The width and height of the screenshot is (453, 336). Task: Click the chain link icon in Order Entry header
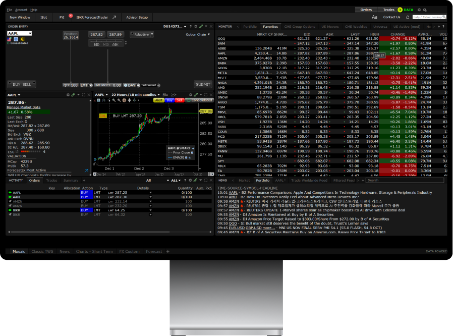coord(201,26)
